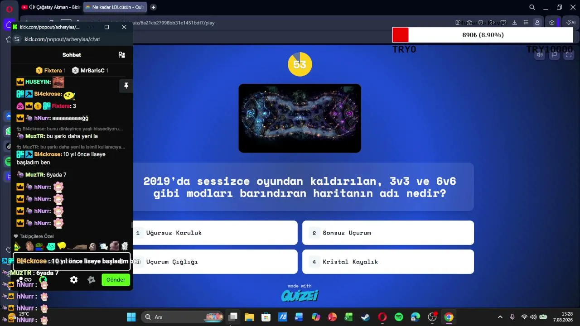Screen dimensions: 580x326
Task: Open Microsoft Store from the taskbar
Action: (266, 317)
